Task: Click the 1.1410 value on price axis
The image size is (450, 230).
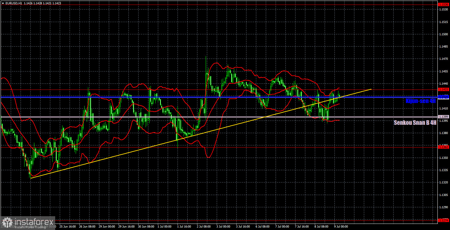Action: tap(444, 108)
